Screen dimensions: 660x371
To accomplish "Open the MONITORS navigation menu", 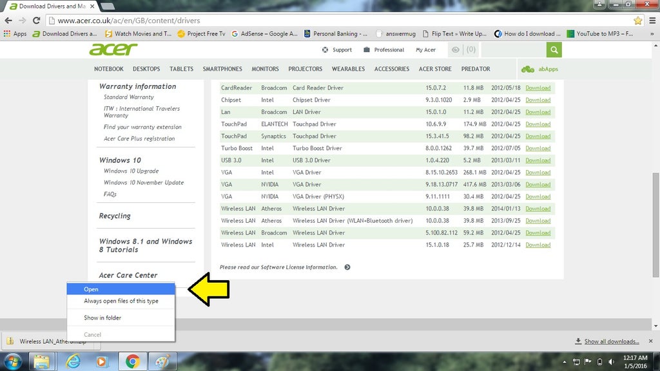I will click(x=265, y=69).
